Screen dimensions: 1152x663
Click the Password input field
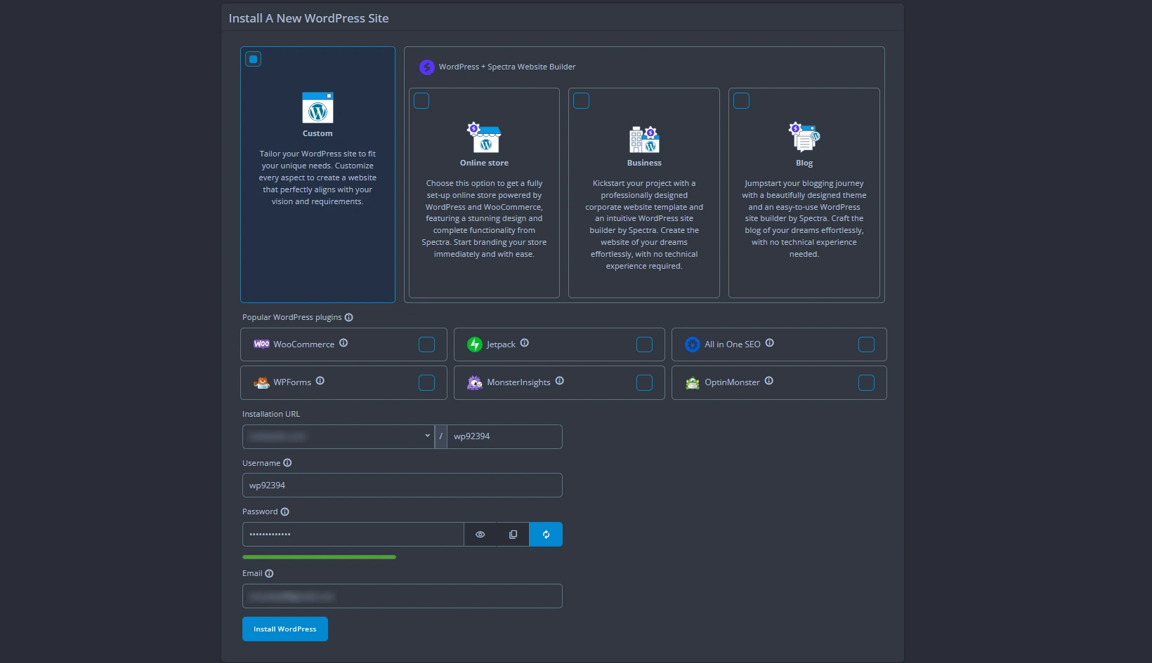tap(353, 535)
